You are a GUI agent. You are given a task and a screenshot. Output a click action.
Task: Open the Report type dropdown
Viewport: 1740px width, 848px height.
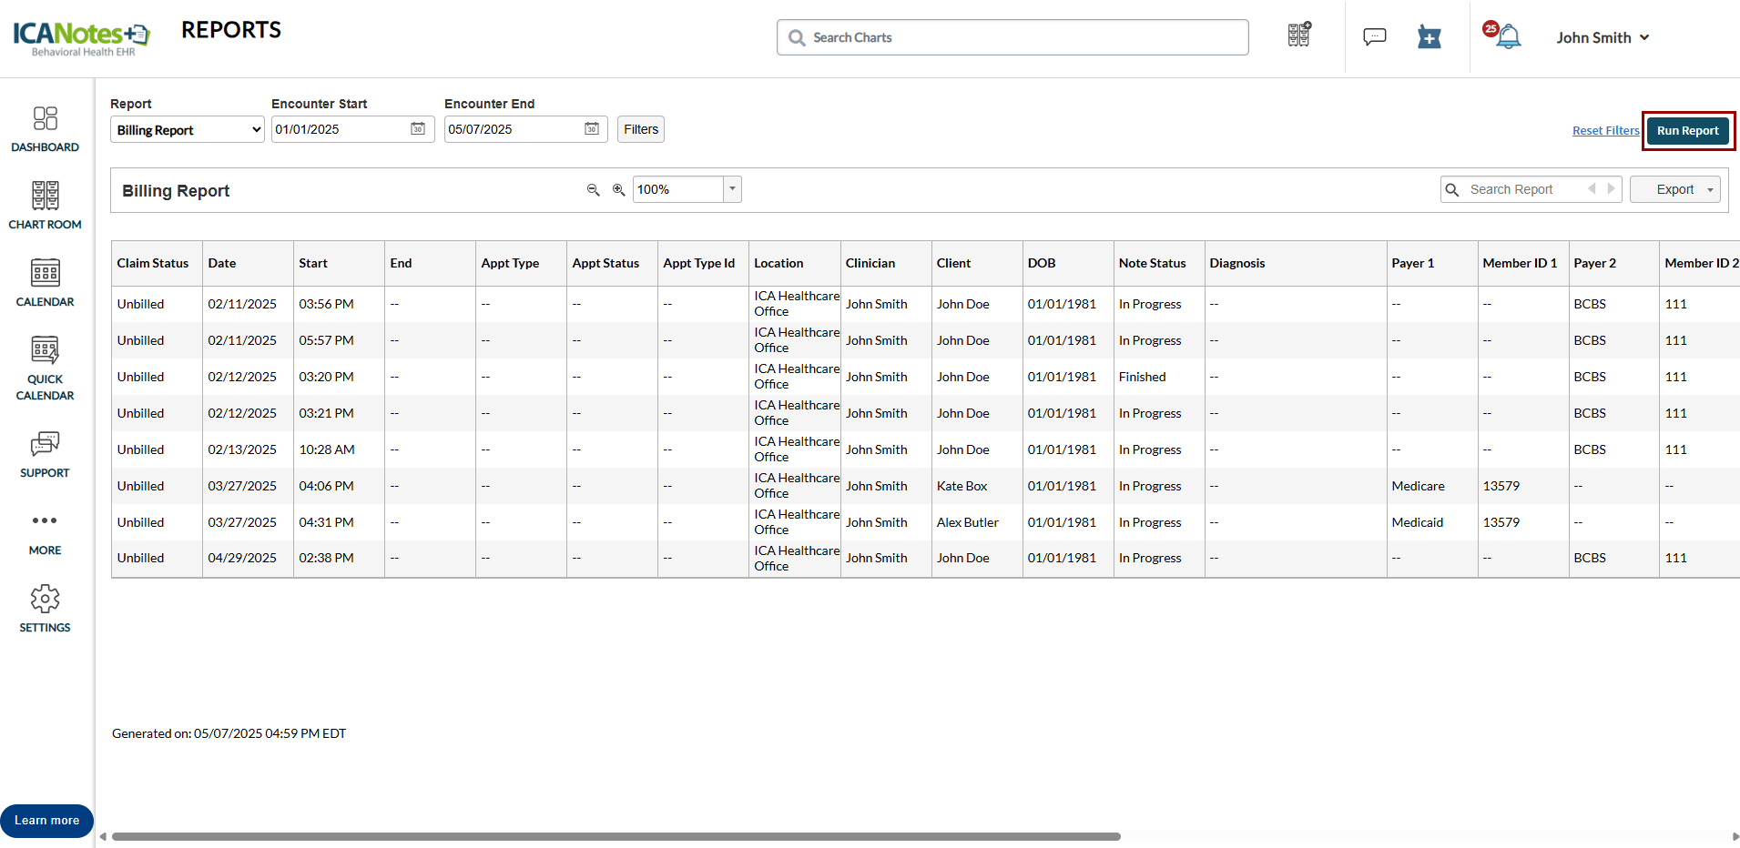point(188,130)
